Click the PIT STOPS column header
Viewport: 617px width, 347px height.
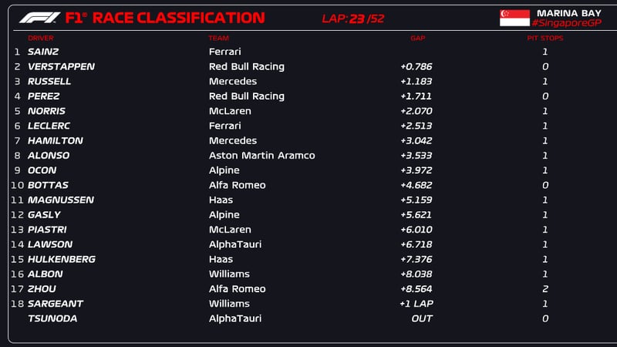(544, 38)
